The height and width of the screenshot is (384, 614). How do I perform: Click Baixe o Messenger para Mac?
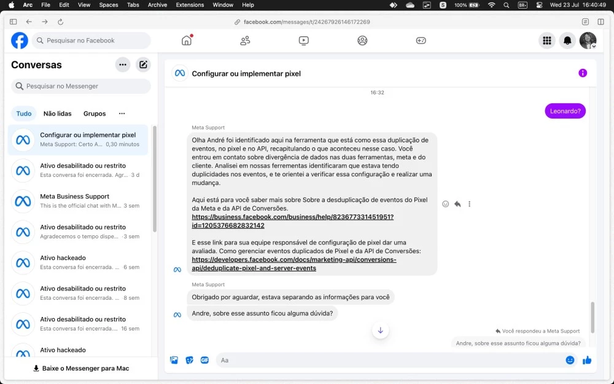[x=81, y=368]
